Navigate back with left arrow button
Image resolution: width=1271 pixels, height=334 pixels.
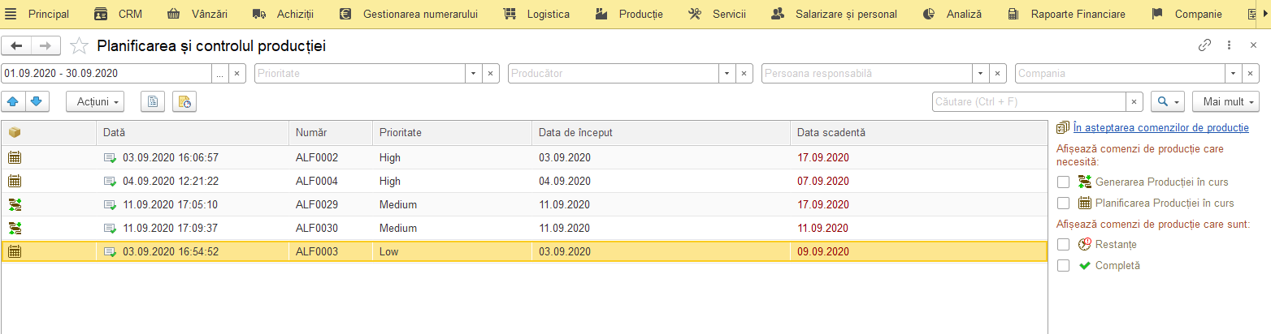pyautogui.click(x=16, y=46)
